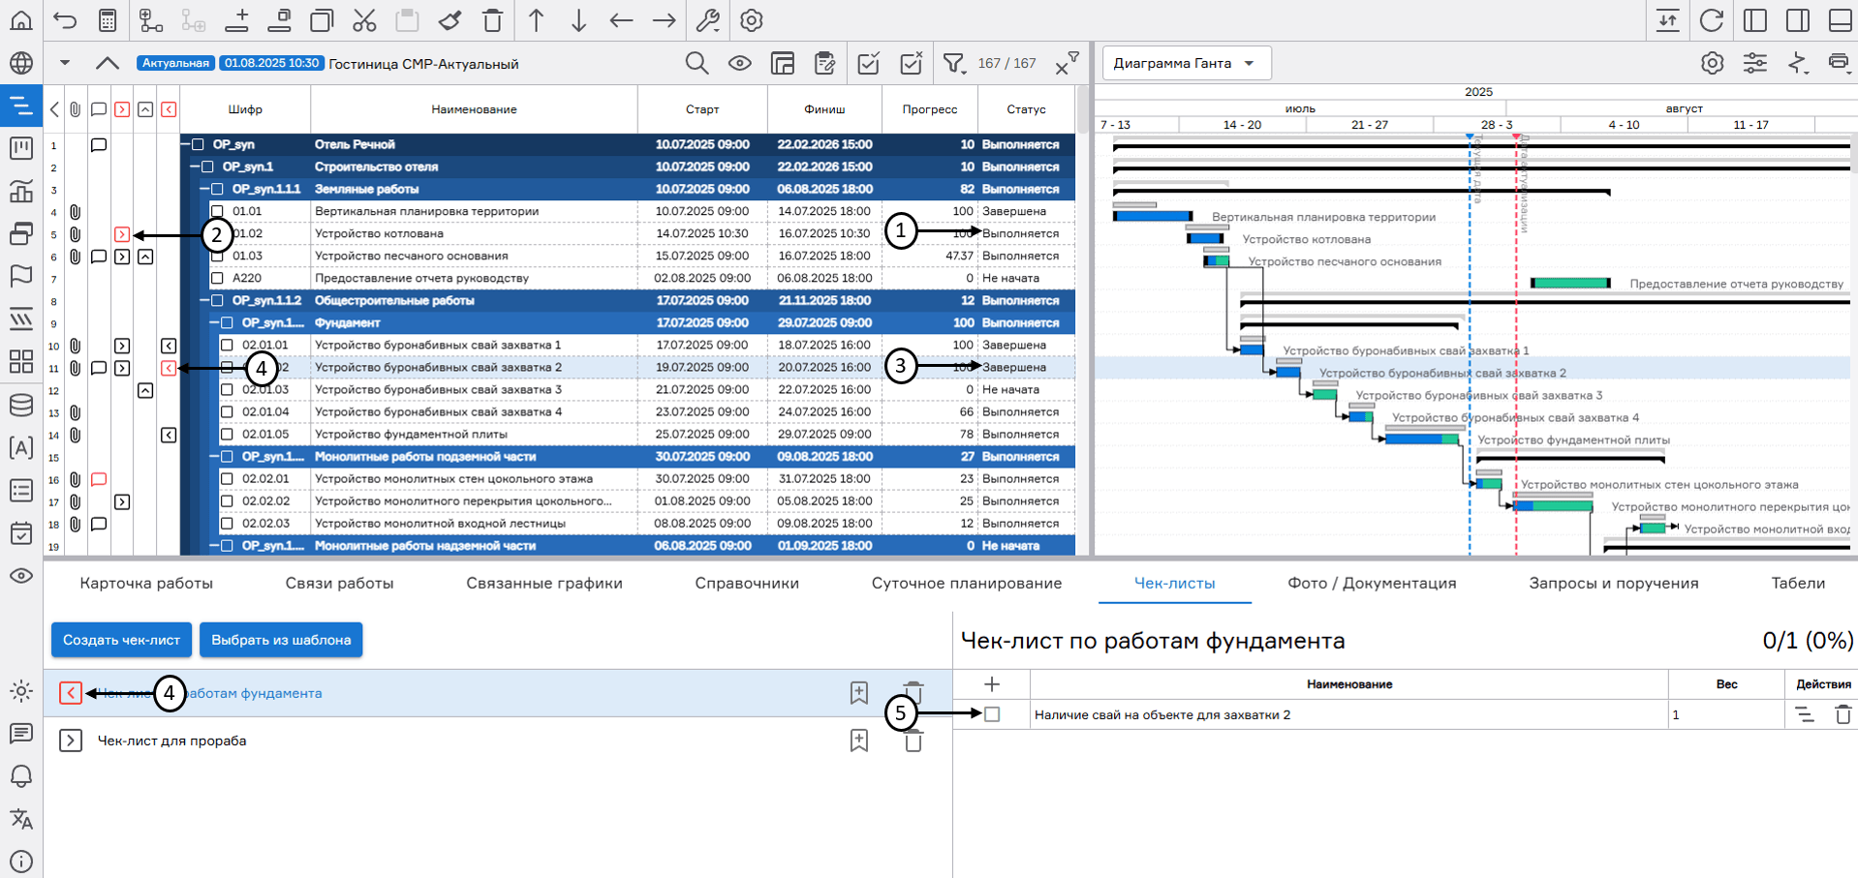Expand the Чек-лист для прораба item
The width and height of the screenshot is (1858, 878).
click(x=71, y=741)
